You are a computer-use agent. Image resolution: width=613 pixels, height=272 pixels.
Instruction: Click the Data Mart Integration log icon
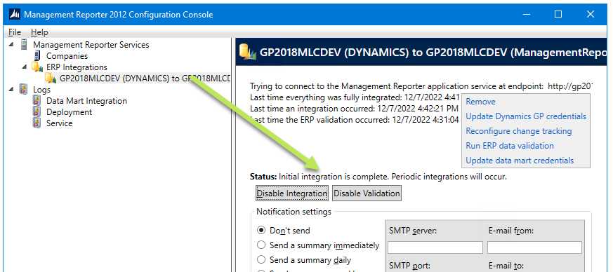tap(37, 101)
